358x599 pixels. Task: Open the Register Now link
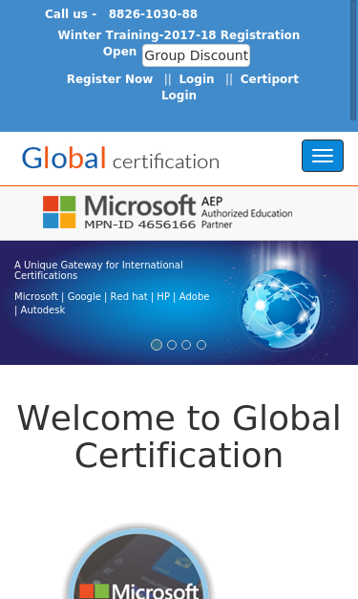(110, 79)
